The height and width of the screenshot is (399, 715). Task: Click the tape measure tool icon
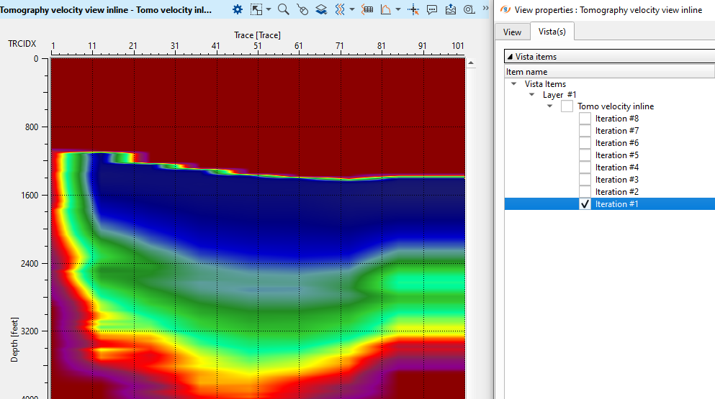pos(469,9)
